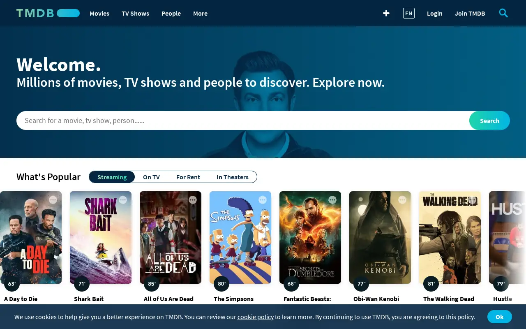
Task: Open the Obi-Wan Kenobi poster
Action: tap(380, 237)
